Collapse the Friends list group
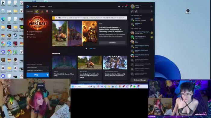Image resolution: width=211 pixels, height=118 pixels. tap(131, 28)
